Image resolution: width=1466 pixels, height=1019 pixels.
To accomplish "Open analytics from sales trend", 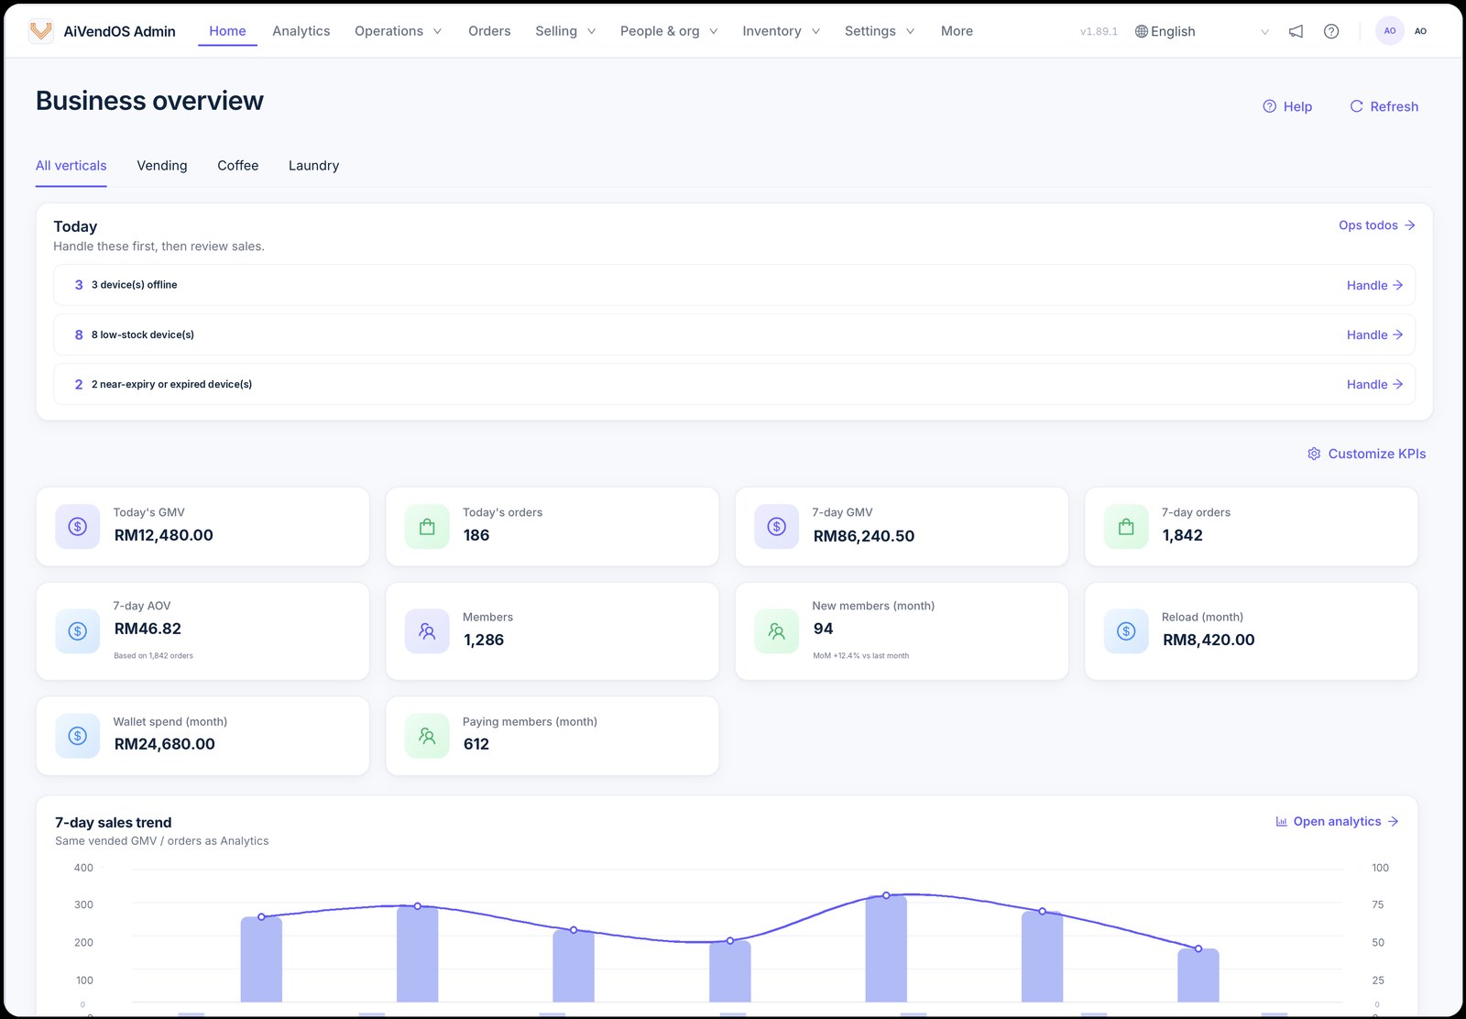I will click(1337, 822).
